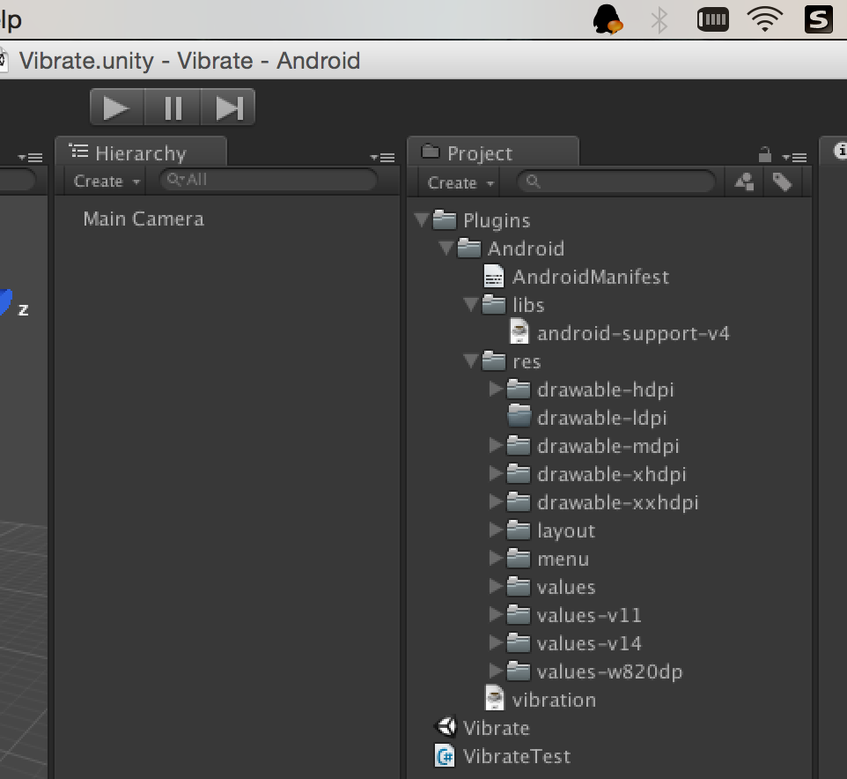Open the All search filter dropdown in Hierarchy
Image resolution: width=847 pixels, height=779 pixels.
coord(176,180)
